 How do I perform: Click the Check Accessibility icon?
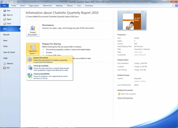tap(30, 67)
